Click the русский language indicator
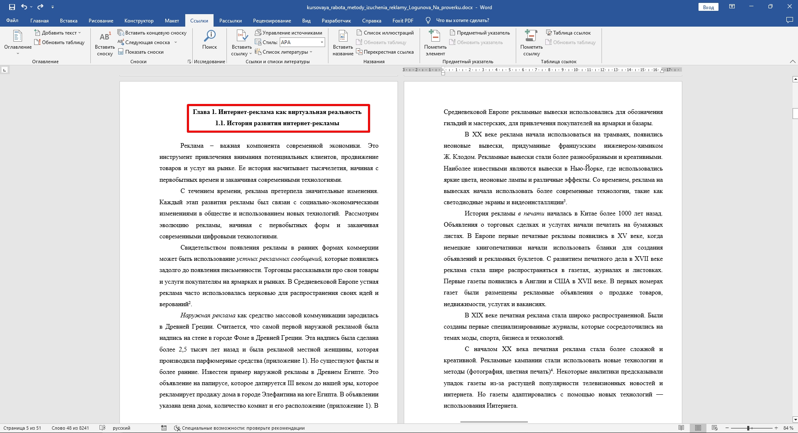Viewport: 798px width, 433px height. (122, 428)
